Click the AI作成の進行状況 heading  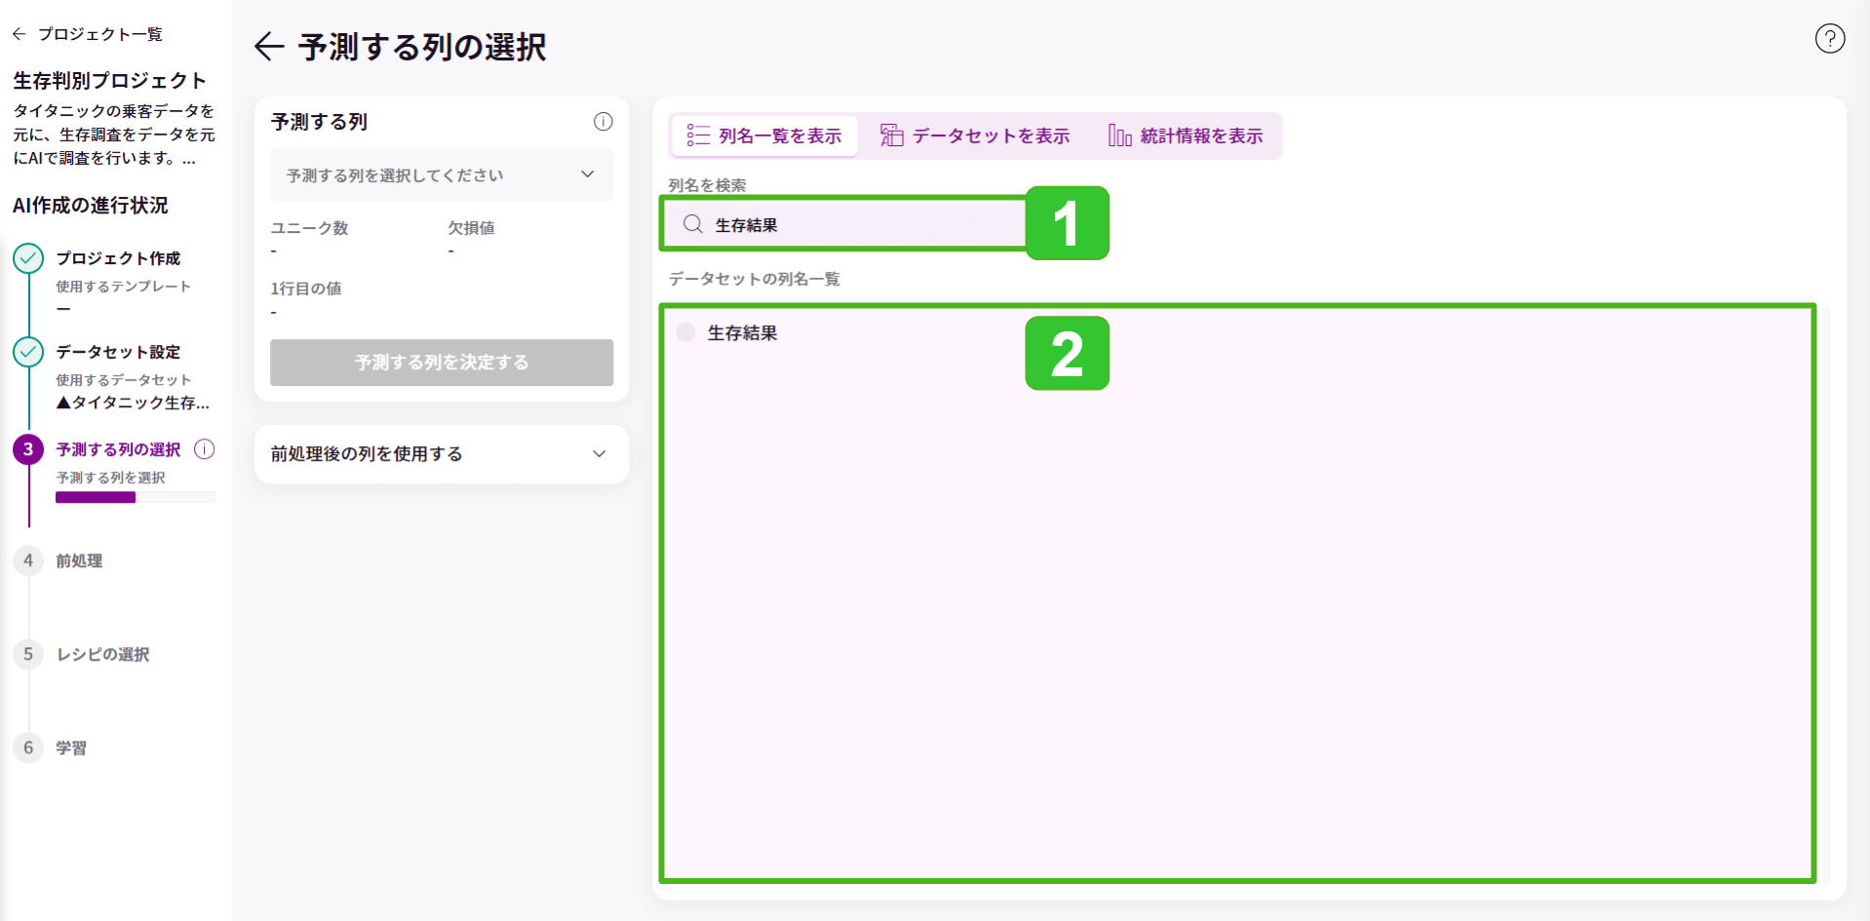click(x=91, y=206)
